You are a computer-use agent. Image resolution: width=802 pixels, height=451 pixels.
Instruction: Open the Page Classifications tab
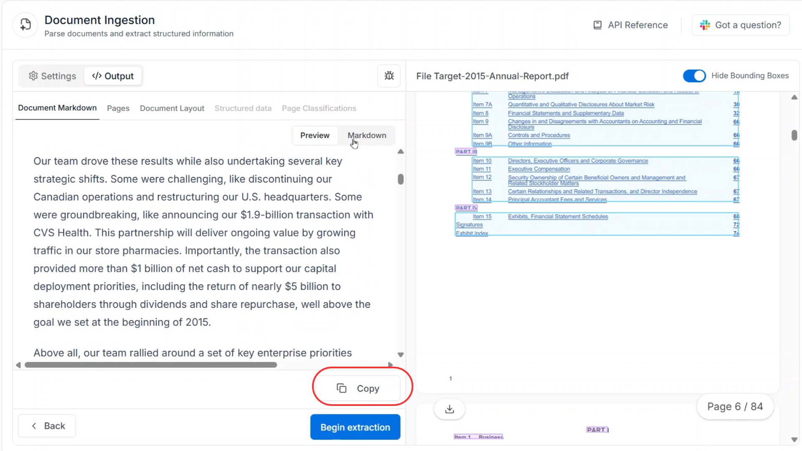319,108
